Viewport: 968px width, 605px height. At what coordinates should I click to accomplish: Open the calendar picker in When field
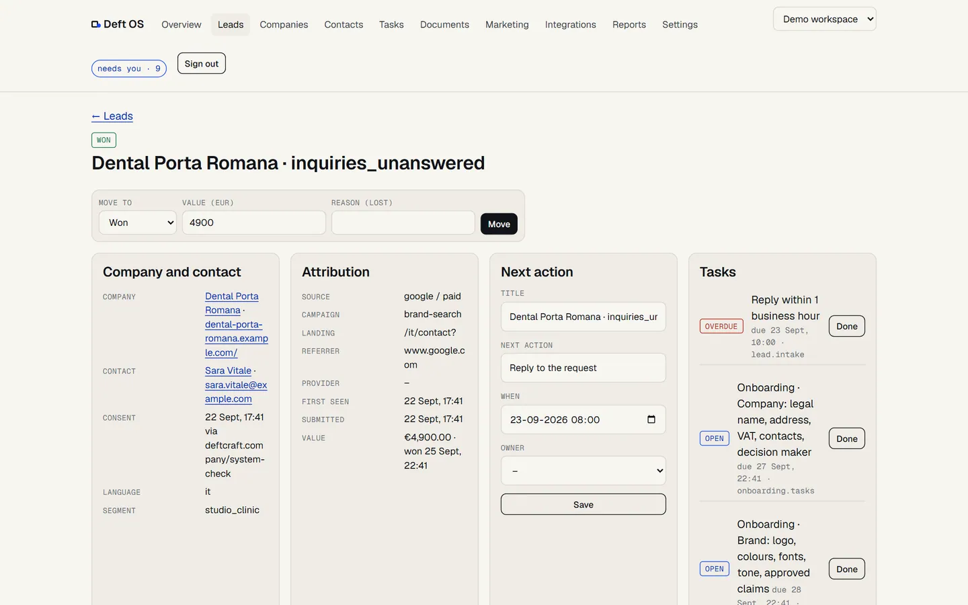coord(651,419)
